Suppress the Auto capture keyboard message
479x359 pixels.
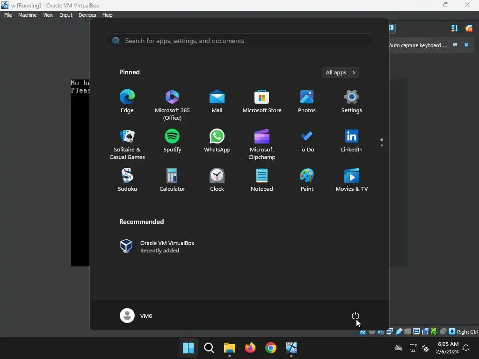coord(455,45)
